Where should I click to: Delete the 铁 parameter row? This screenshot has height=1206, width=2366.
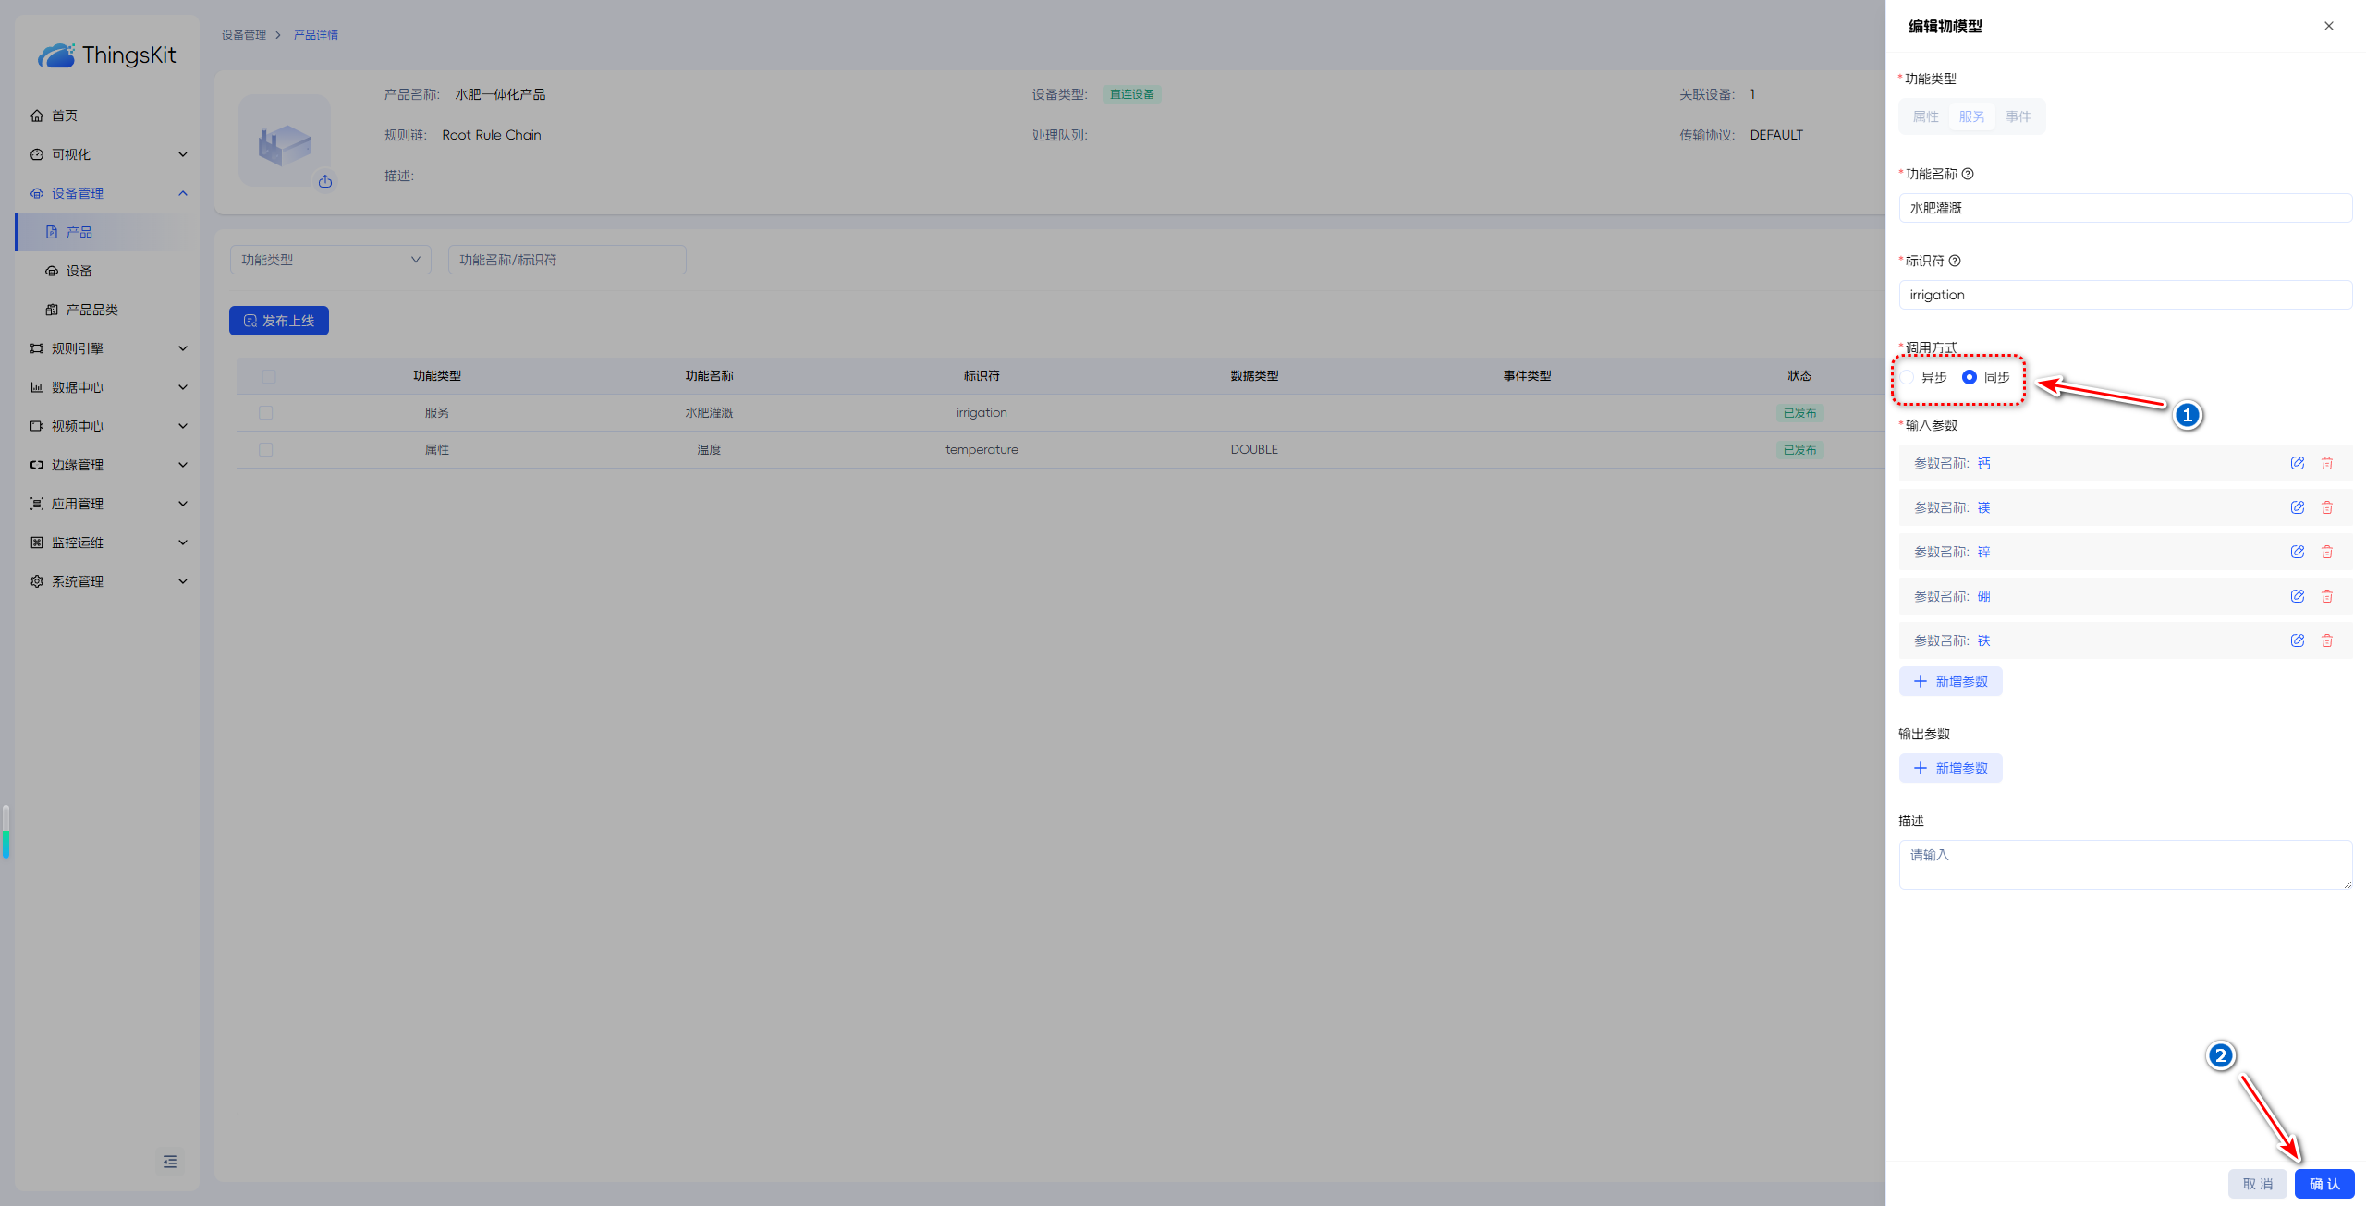point(2327,640)
